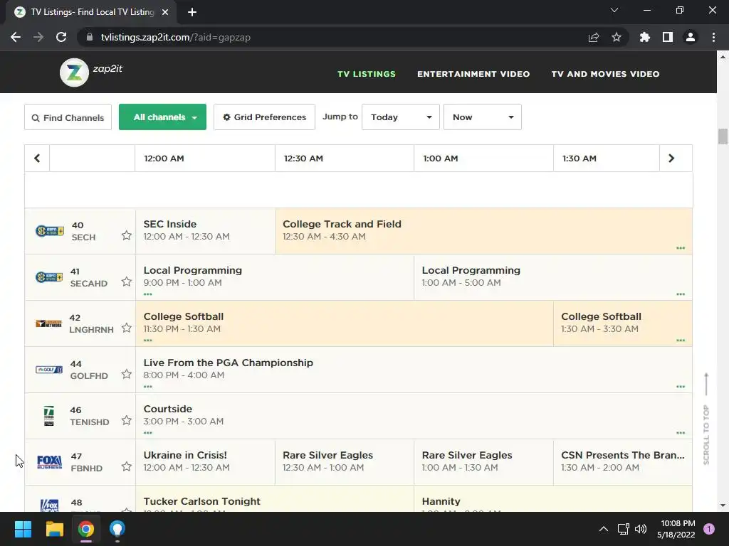Screen dimensions: 729x546
Task: Click the page vertical scrollbar thumb
Action: pyautogui.click(x=723, y=136)
